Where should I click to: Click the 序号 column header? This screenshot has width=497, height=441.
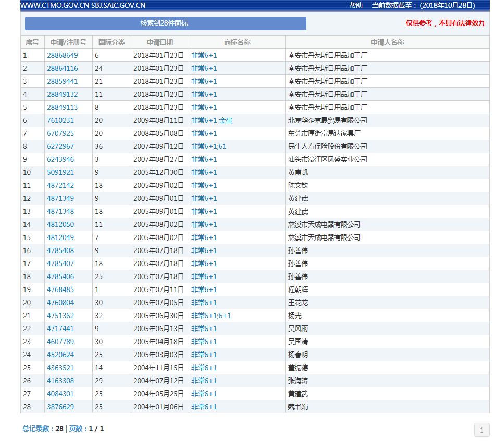(x=32, y=42)
